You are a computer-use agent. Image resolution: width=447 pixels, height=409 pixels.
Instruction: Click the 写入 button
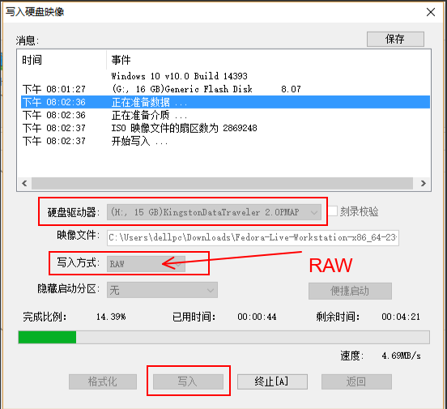188,381
